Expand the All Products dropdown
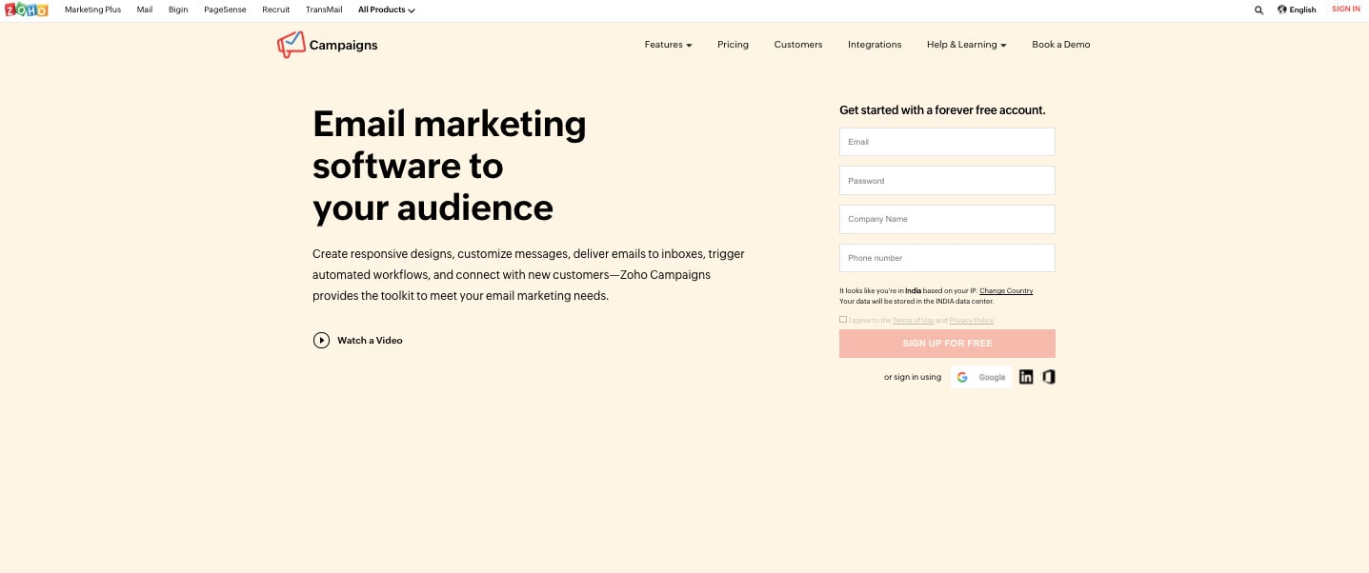The width and height of the screenshot is (1369, 573). click(386, 10)
